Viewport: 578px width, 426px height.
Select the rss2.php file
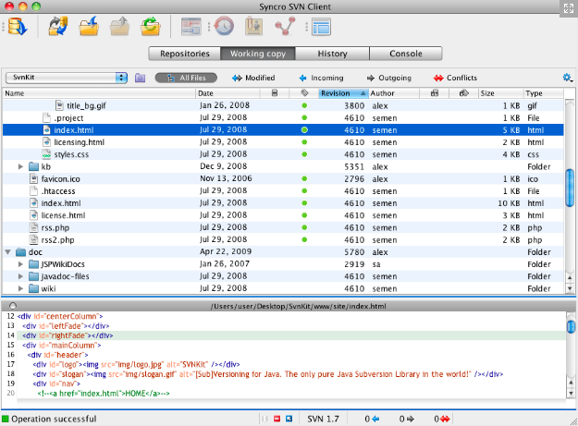(283, 239)
